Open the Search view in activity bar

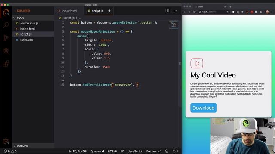click(x=6, y=25)
